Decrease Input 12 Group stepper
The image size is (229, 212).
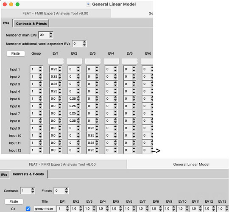(40, 151)
